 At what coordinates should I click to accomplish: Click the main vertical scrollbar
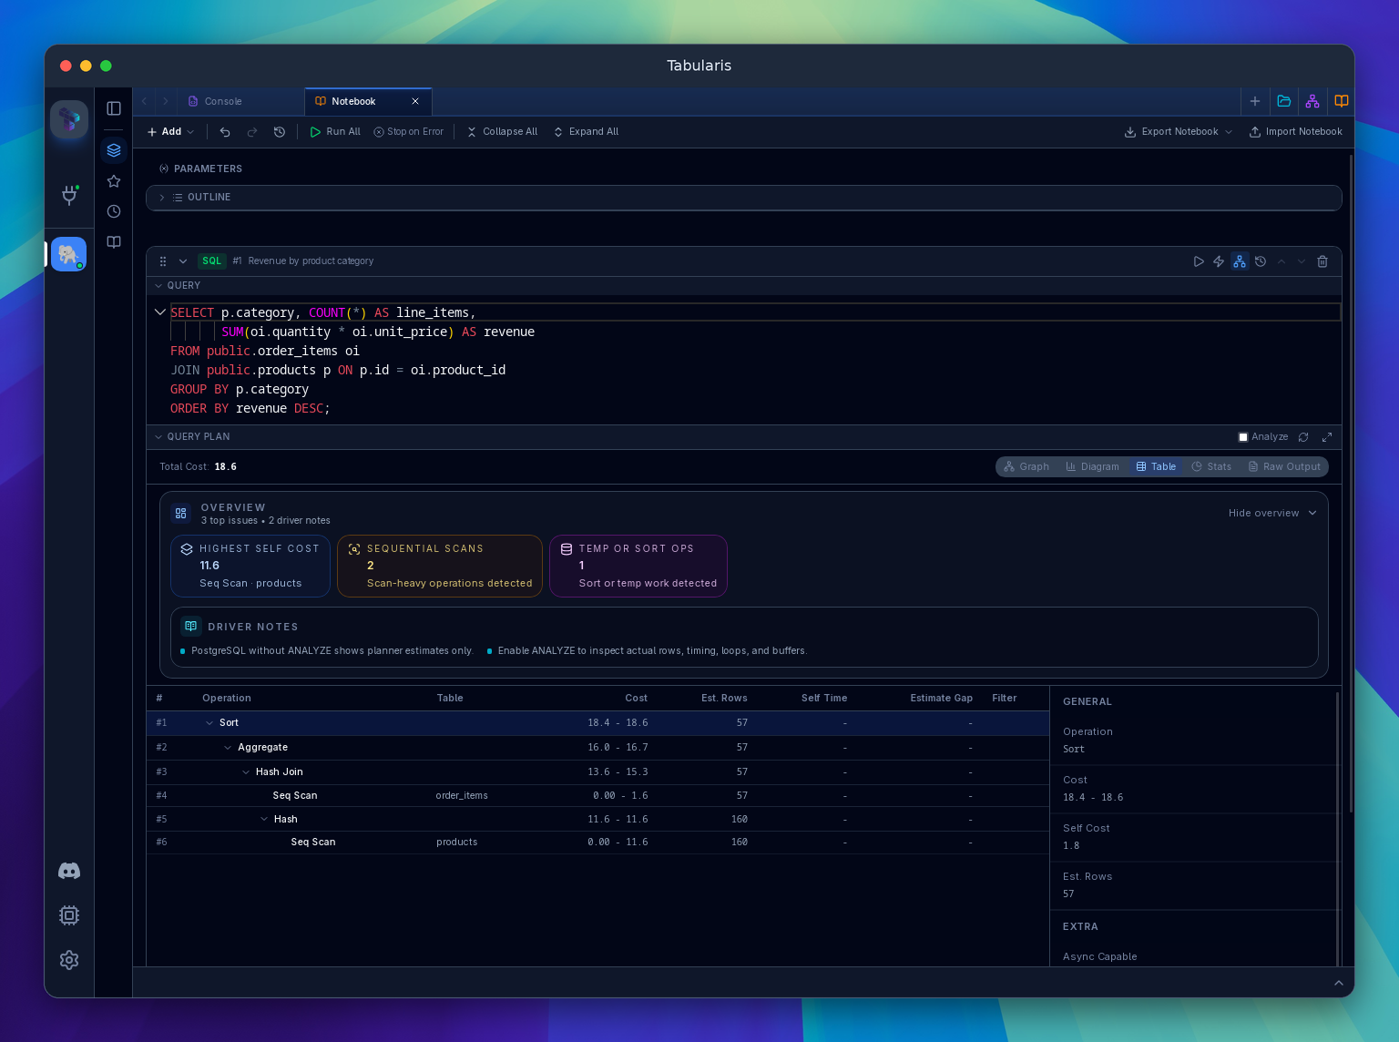1351,483
